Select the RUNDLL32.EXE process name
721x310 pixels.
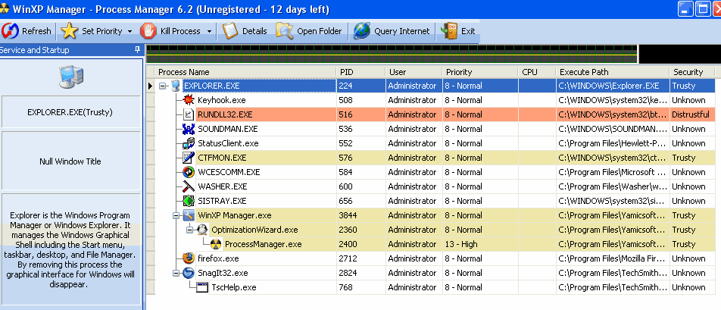[x=225, y=114]
